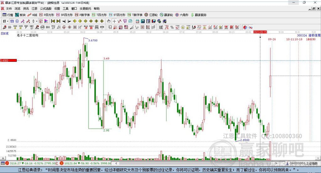Open the T四方形 tool

click(99, 15)
